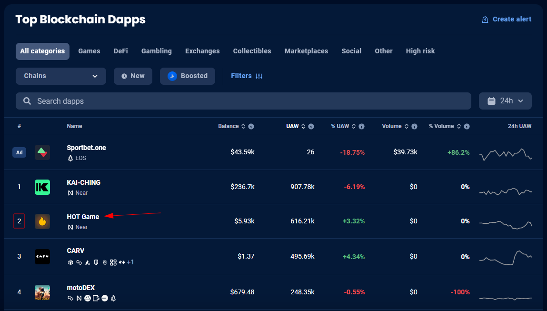Click Near chain icon under KAI-CHING
The height and width of the screenshot is (311, 547).
70,193
